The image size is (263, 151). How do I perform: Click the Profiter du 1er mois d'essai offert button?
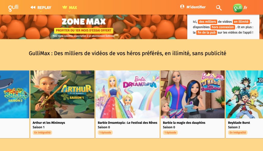[x=83, y=31]
